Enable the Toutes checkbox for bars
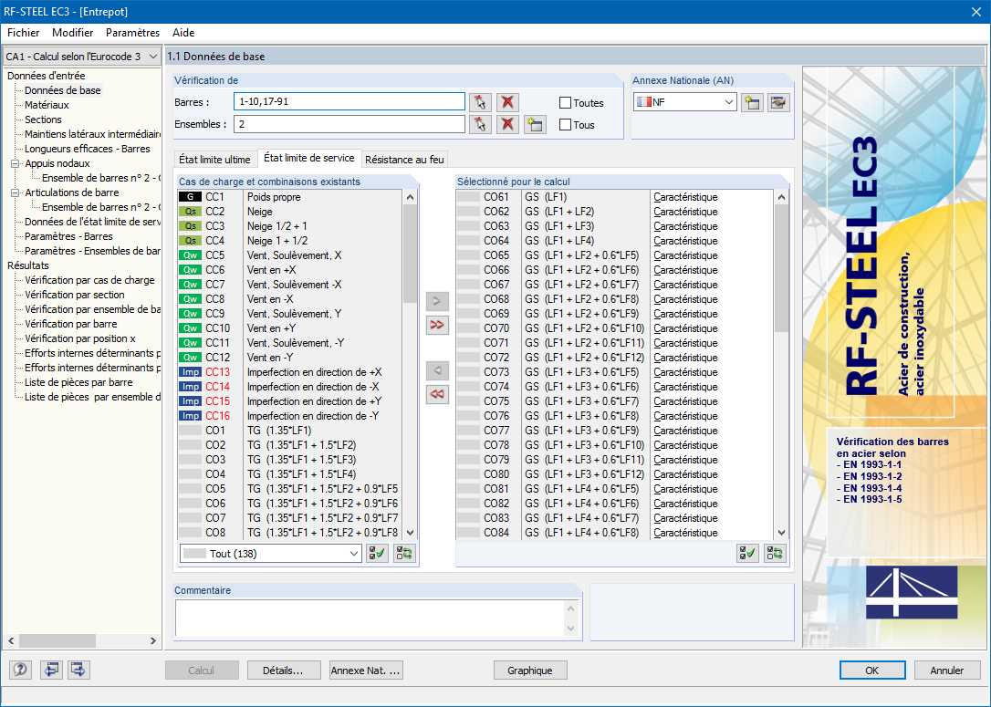Viewport: 991px width, 707px height. click(566, 103)
